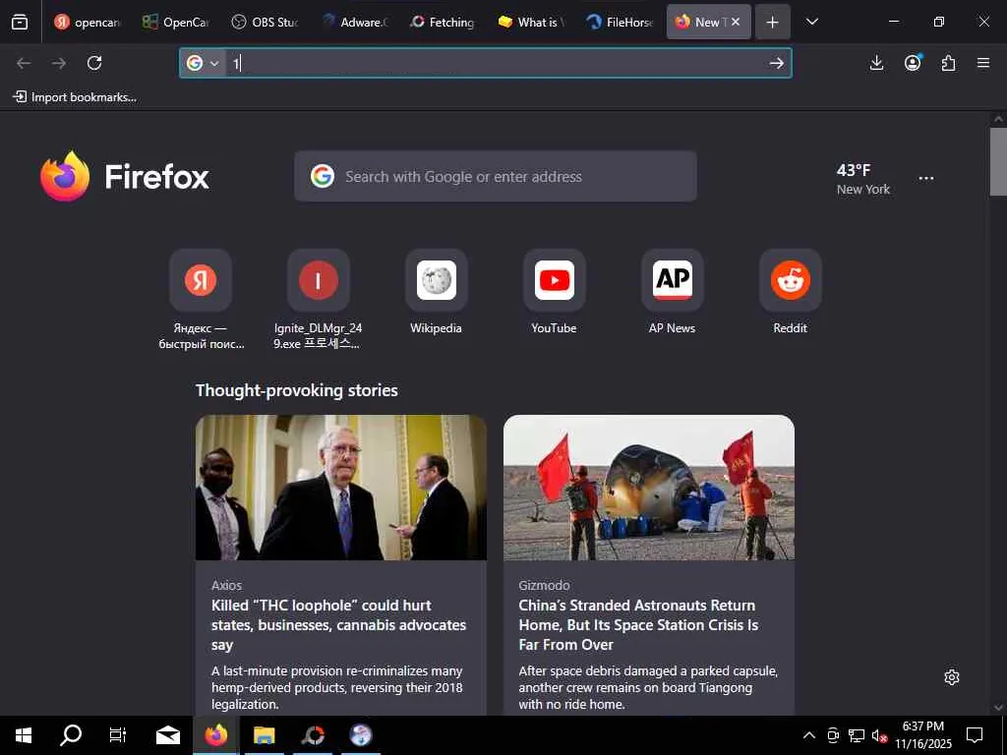Switch to the FileHorse tab

620,23
